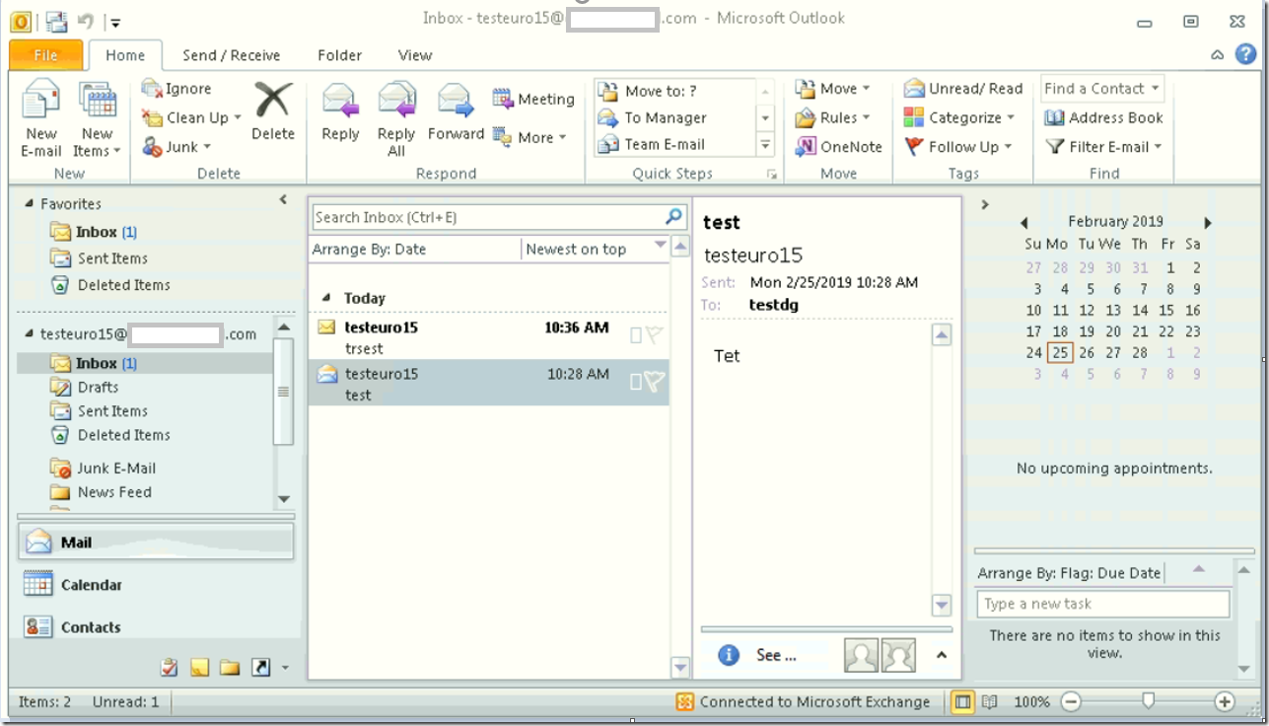The image size is (1269, 726).
Task: Minimize the ribbon with the caret
Action: (x=1218, y=55)
